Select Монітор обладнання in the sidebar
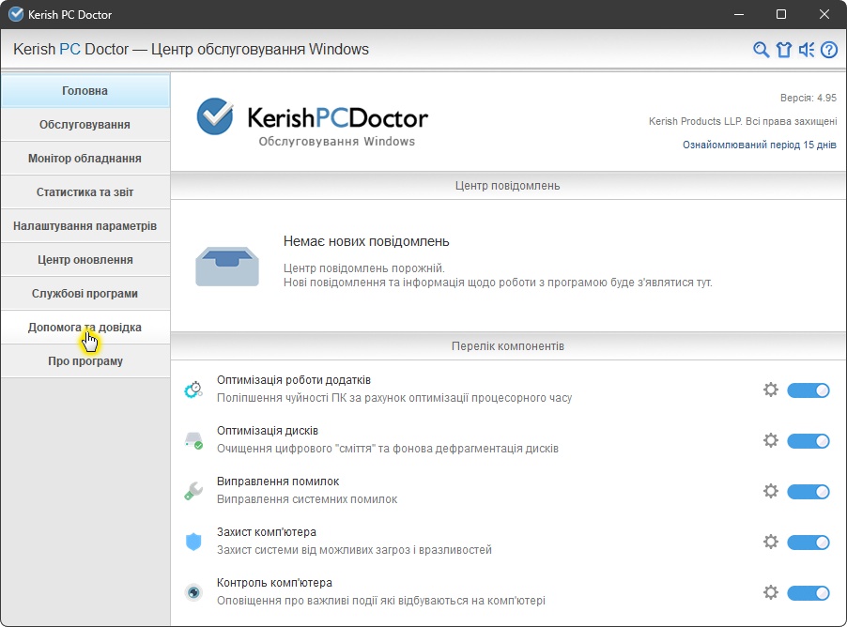The image size is (847, 627). point(85,159)
